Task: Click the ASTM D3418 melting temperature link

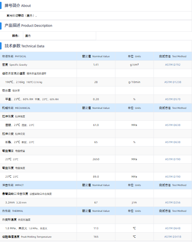Action: pyautogui.click(x=172, y=237)
